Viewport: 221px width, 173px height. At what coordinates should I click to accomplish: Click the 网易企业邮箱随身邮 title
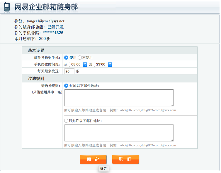click(x=46, y=7)
